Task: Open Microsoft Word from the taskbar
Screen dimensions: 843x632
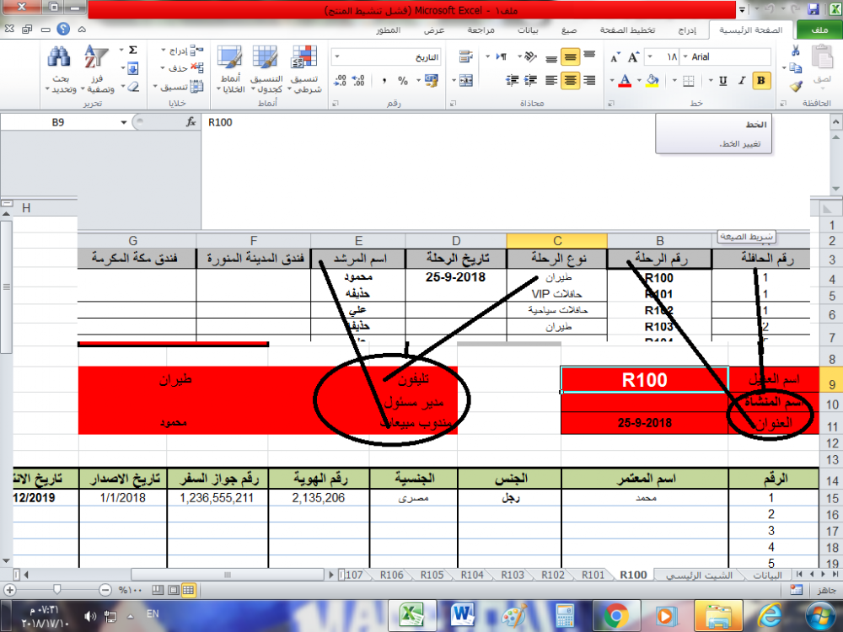Action: (x=462, y=615)
